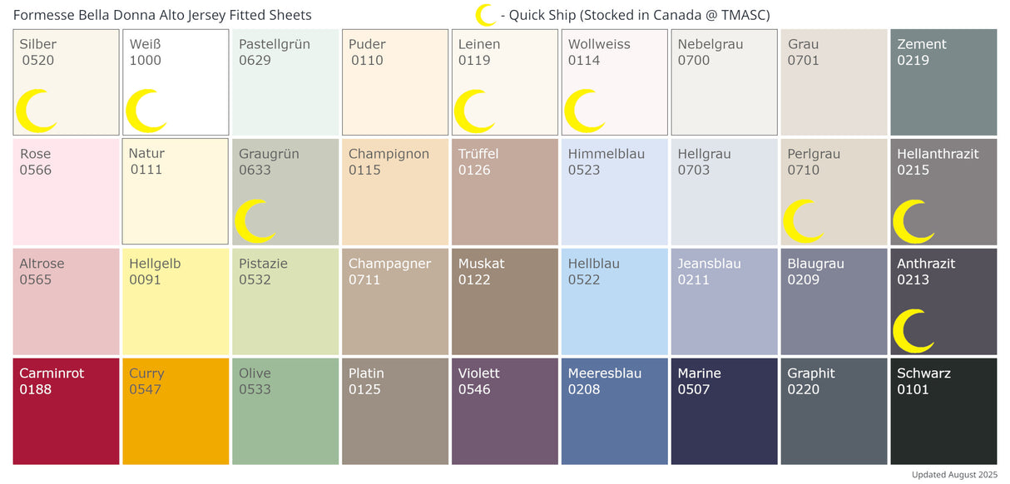This screenshot has height=484, width=1010.
Task: Pick the Hellgelb 0091 yellow swatch
Action: (176, 301)
